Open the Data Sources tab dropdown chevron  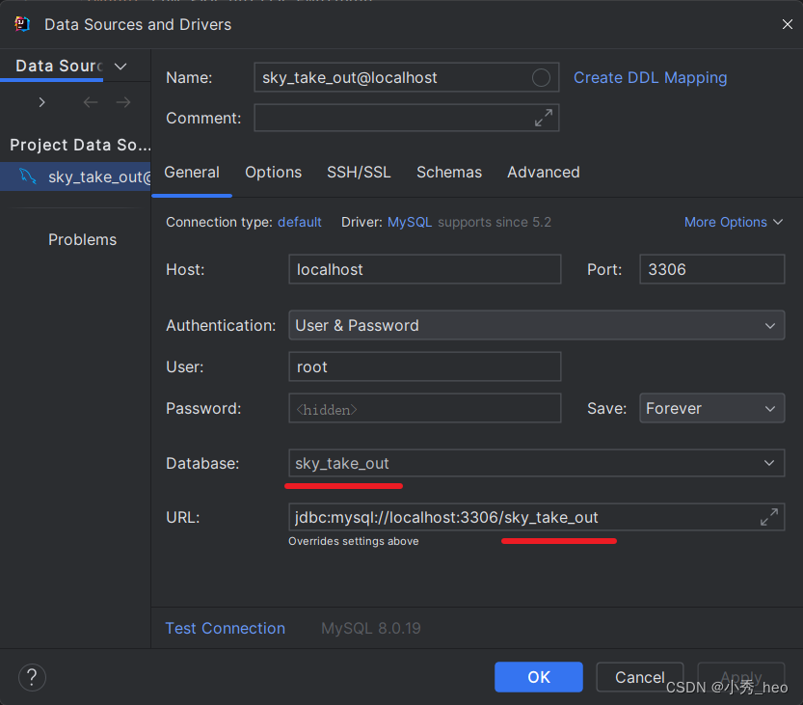[x=120, y=67]
